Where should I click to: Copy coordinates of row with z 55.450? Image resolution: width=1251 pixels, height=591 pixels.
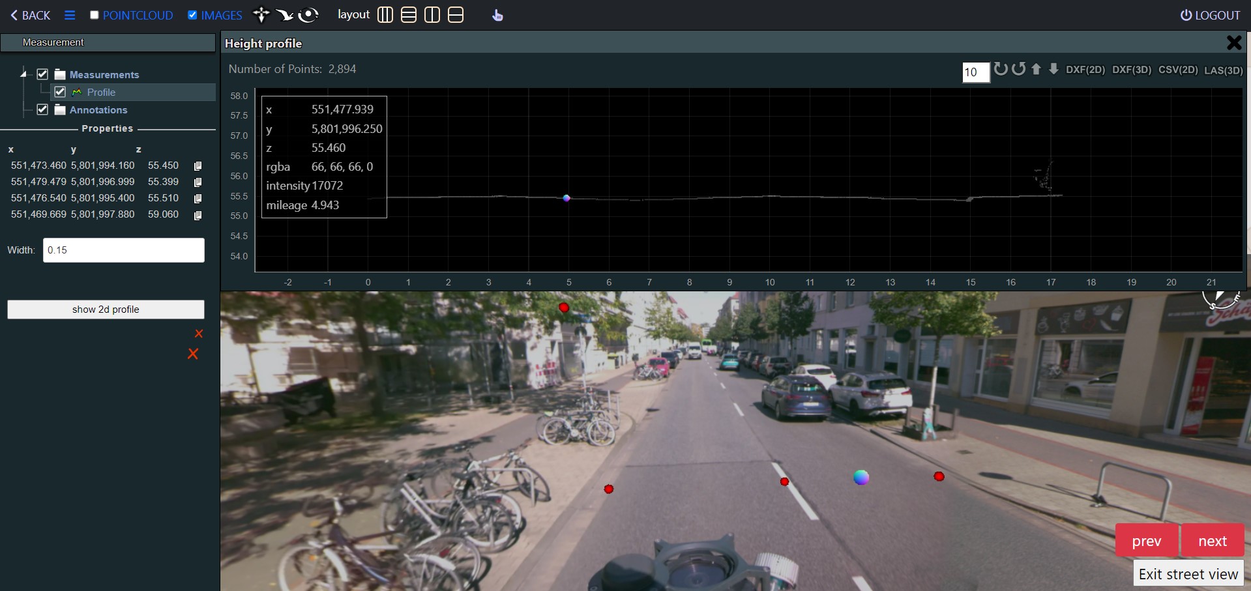[x=198, y=166]
